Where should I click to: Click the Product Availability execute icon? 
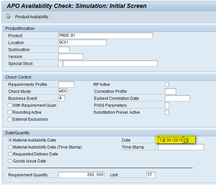(8, 17)
